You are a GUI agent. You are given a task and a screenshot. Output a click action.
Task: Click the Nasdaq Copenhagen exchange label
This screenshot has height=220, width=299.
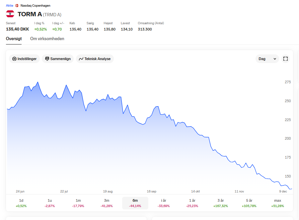click(x=36, y=6)
